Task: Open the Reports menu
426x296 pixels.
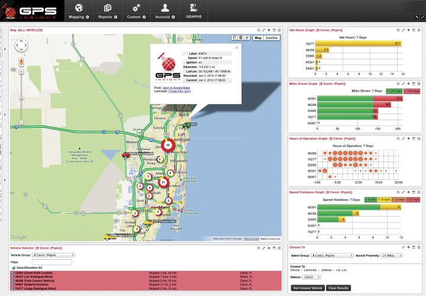Action: 108,11
